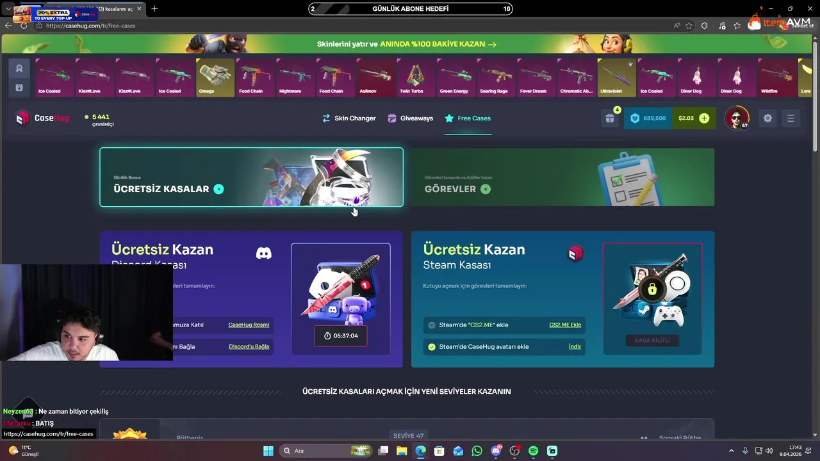Viewport: 820px width, 461px height.
Task: Click the red X status next to CS2.ME task
Action: [432, 325]
